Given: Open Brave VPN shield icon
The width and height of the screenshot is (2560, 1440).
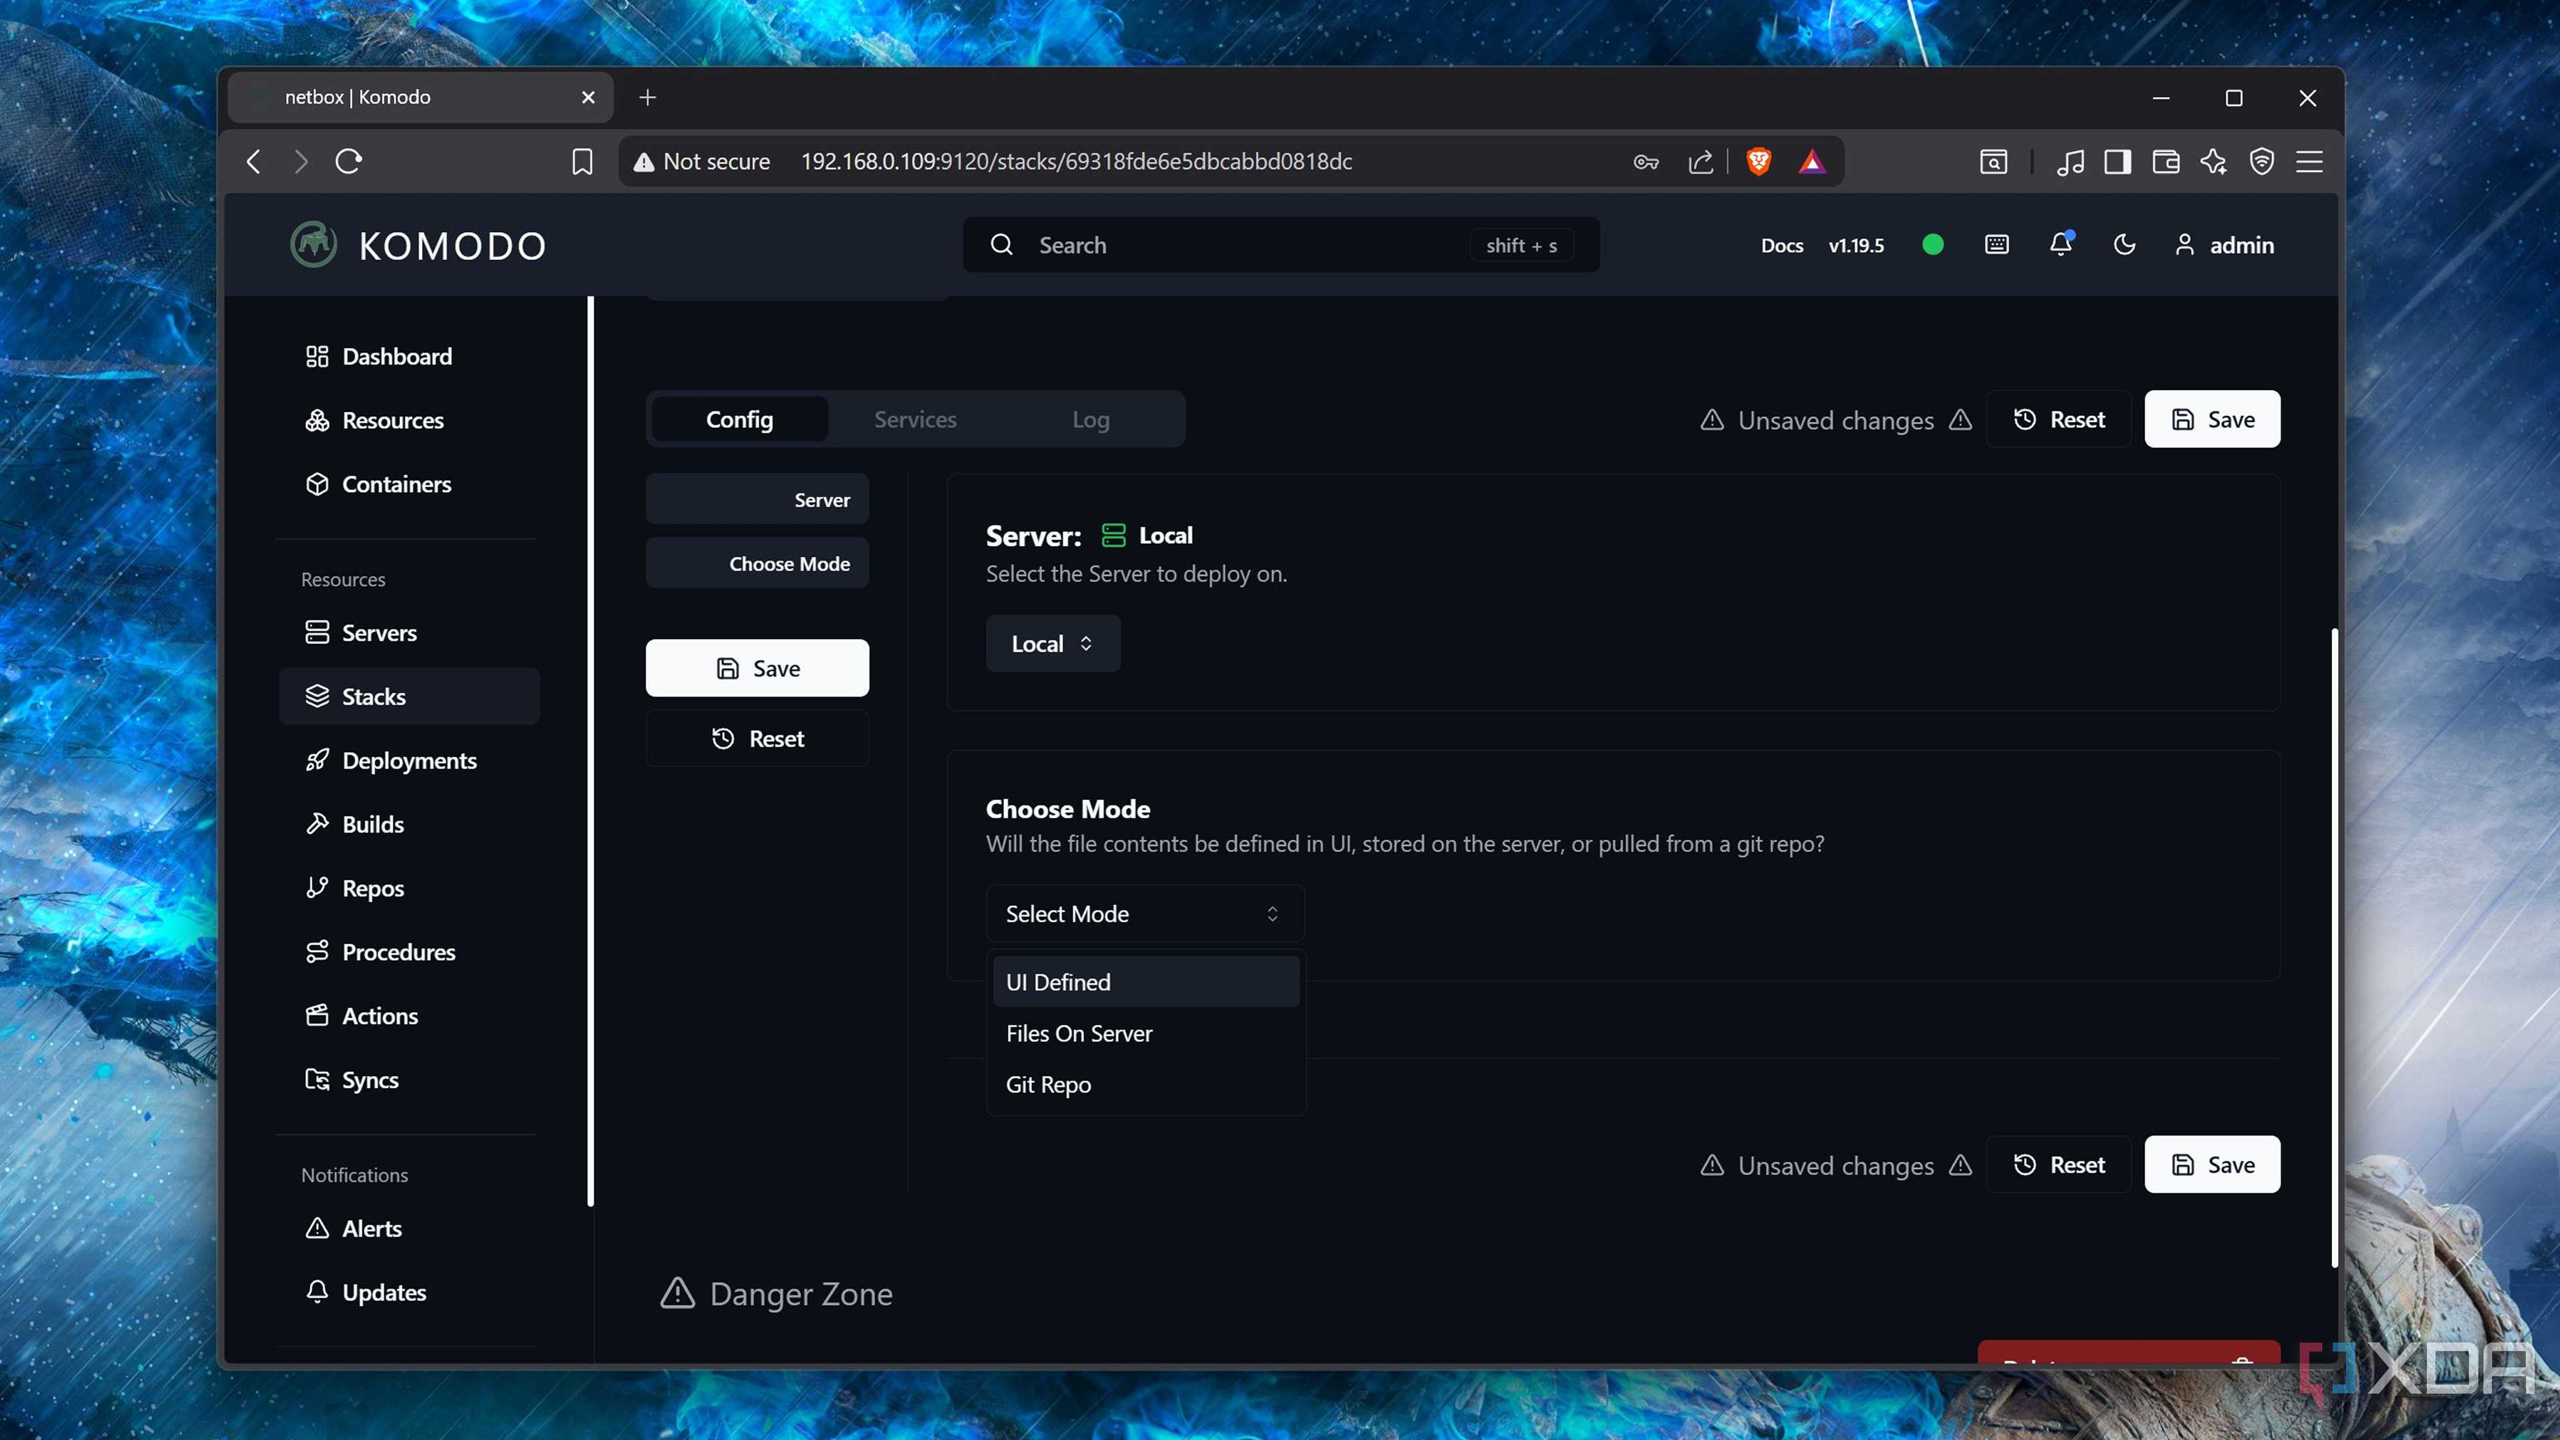Looking at the screenshot, I should [x=2262, y=161].
